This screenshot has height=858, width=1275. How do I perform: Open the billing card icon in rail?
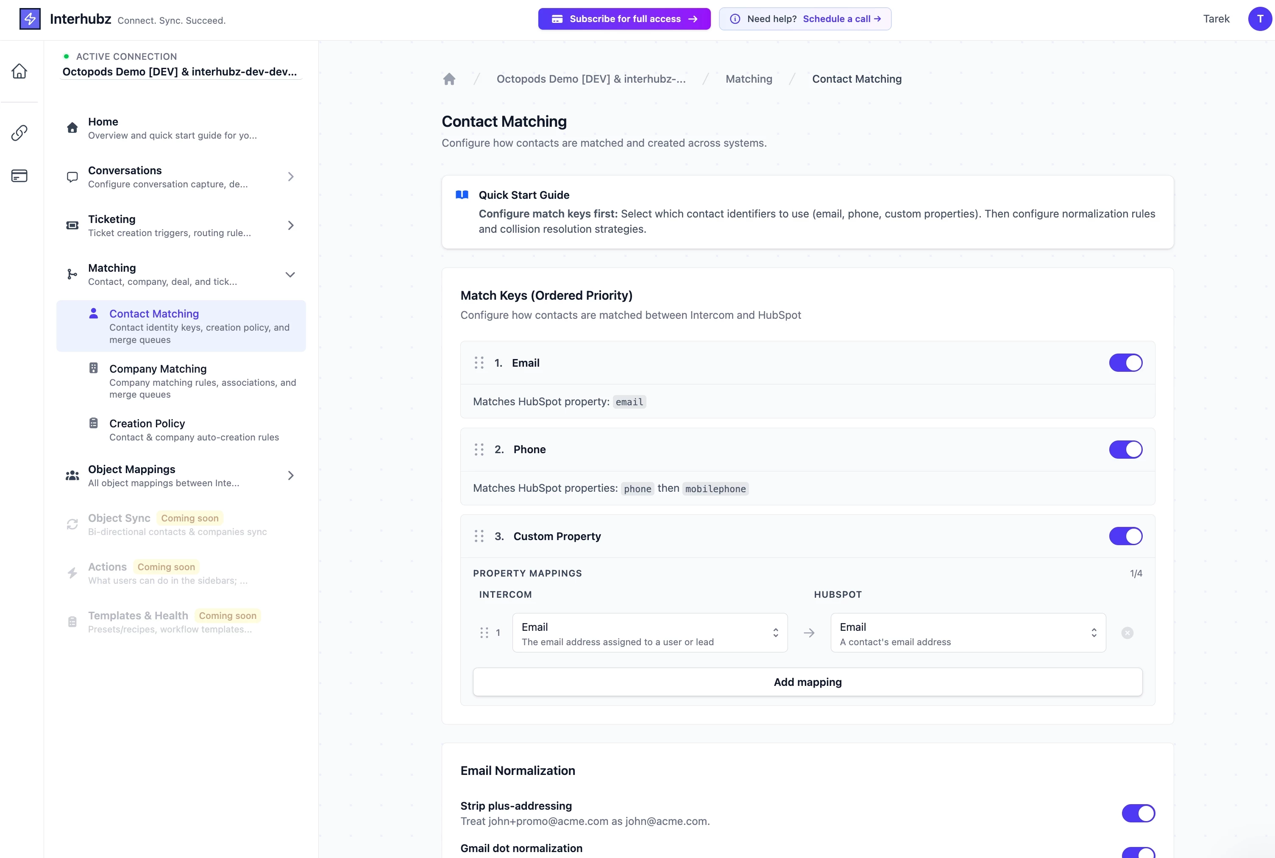point(19,175)
